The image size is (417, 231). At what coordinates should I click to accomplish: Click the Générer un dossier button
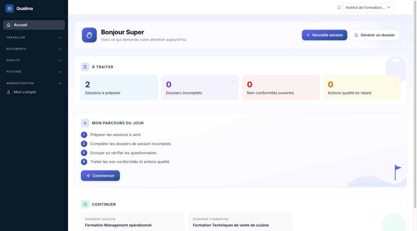(x=375, y=35)
